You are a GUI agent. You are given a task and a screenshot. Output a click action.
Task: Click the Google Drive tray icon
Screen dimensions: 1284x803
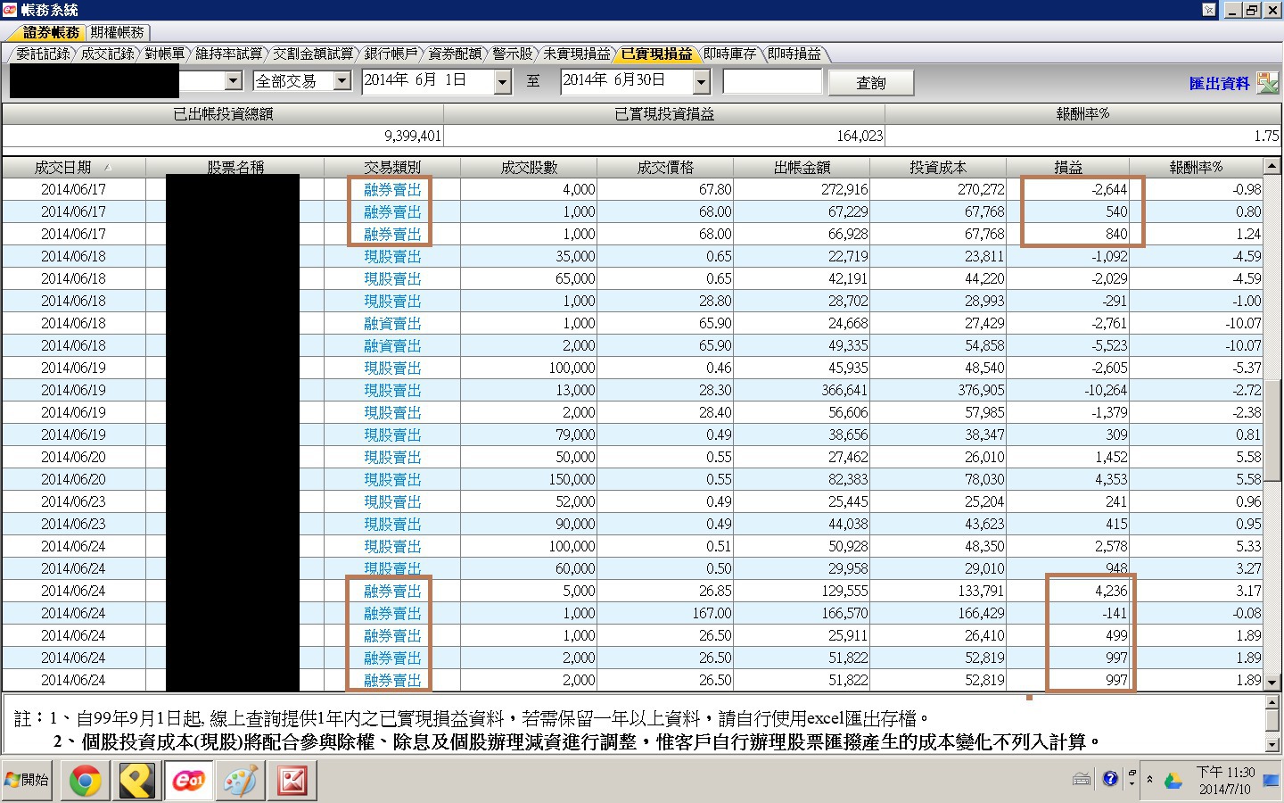click(1173, 780)
